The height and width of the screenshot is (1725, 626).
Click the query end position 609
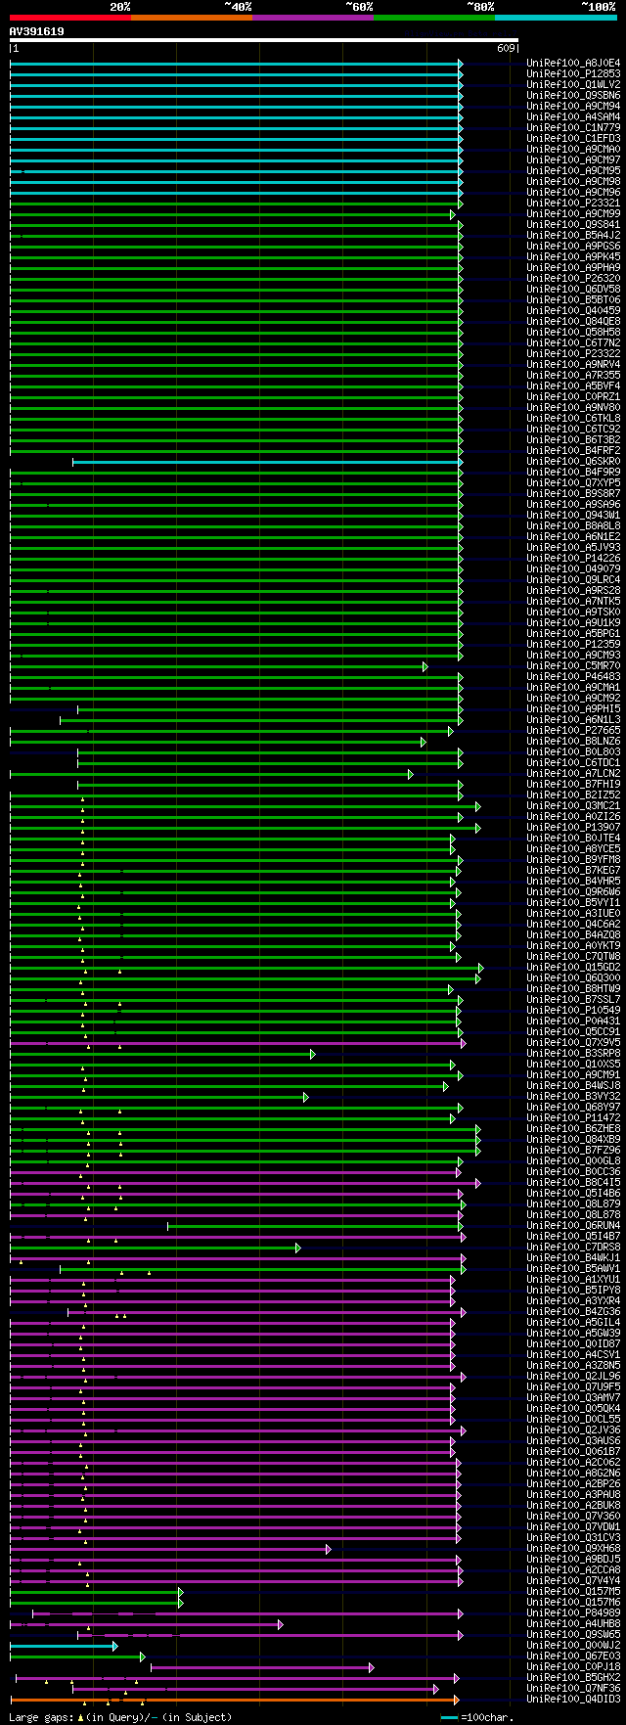[x=506, y=48]
